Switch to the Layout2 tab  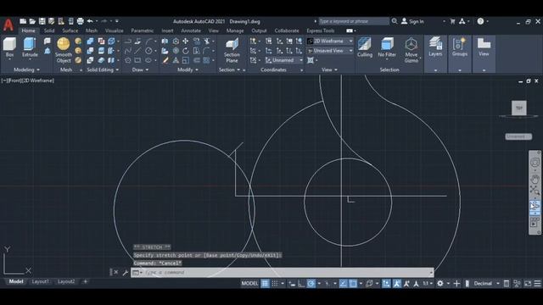[x=66, y=281]
